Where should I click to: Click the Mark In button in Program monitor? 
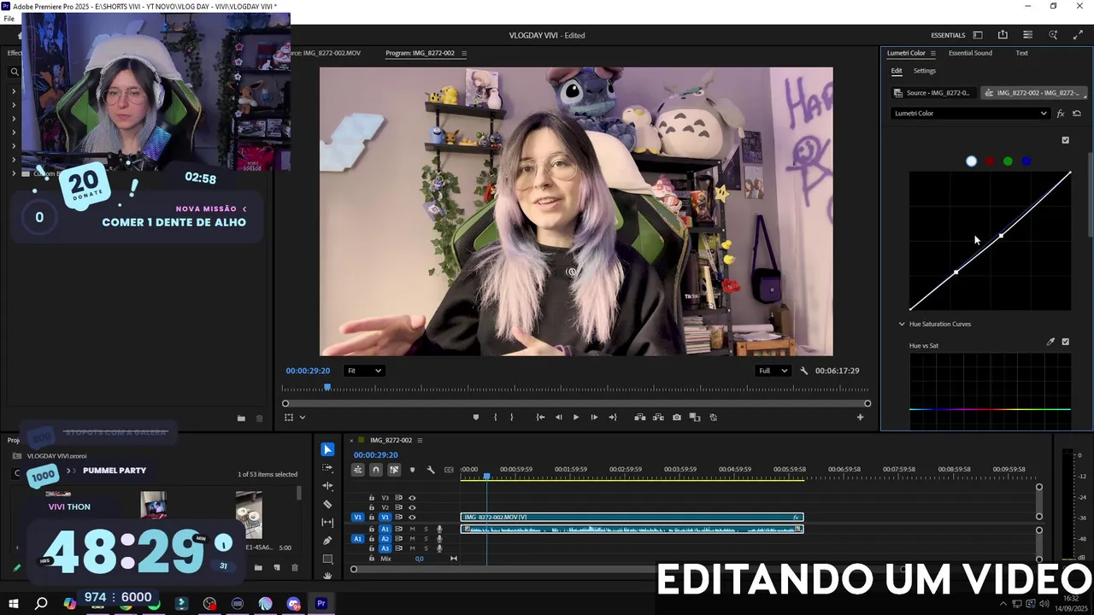coord(495,418)
